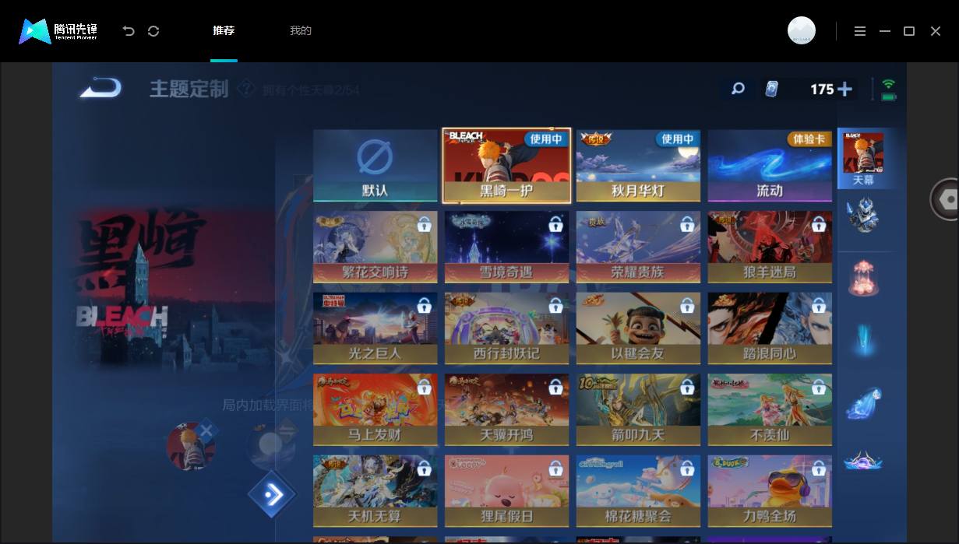Click the 175 currency value

coord(822,89)
